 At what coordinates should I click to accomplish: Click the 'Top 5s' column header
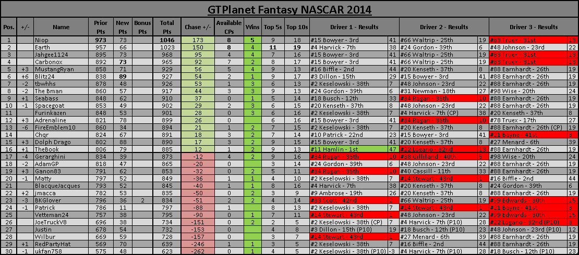273,27
